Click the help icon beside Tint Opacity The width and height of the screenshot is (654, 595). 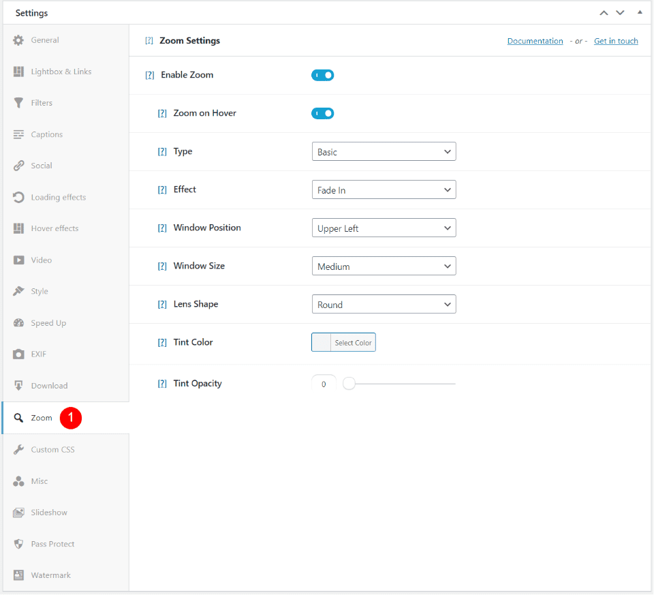pos(162,384)
